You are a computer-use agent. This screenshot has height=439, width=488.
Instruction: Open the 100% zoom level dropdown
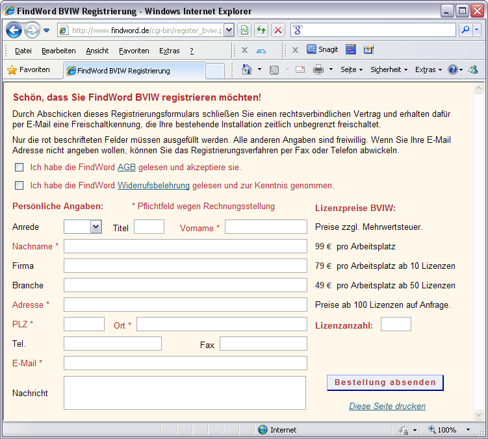[468, 430]
